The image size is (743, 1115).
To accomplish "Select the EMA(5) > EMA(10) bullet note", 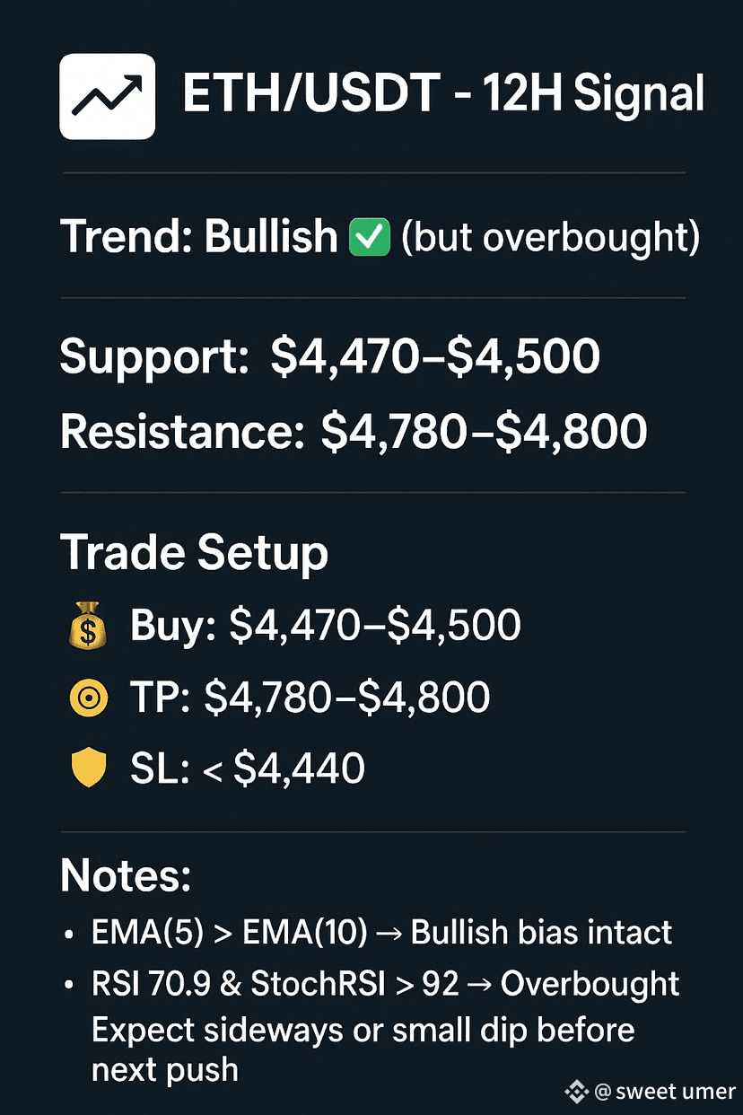I will tap(381, 933).
